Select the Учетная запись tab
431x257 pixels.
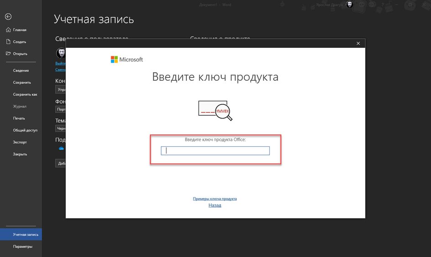point(21,235)
